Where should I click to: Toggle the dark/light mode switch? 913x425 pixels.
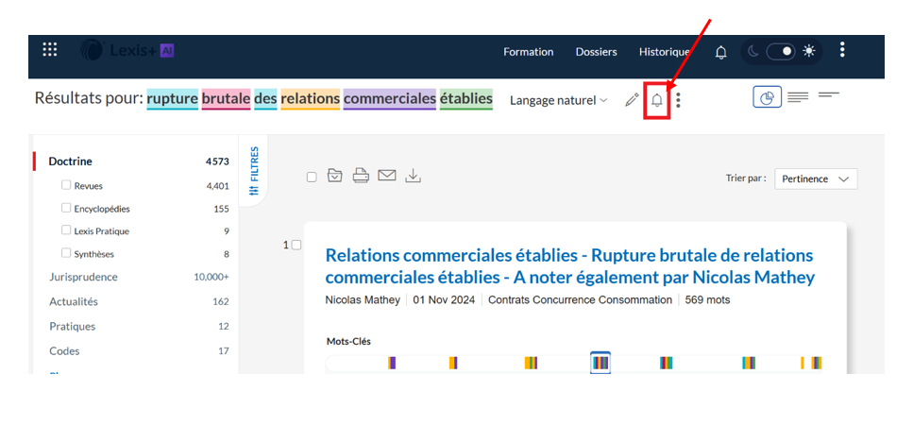click(x=780, y=52)
